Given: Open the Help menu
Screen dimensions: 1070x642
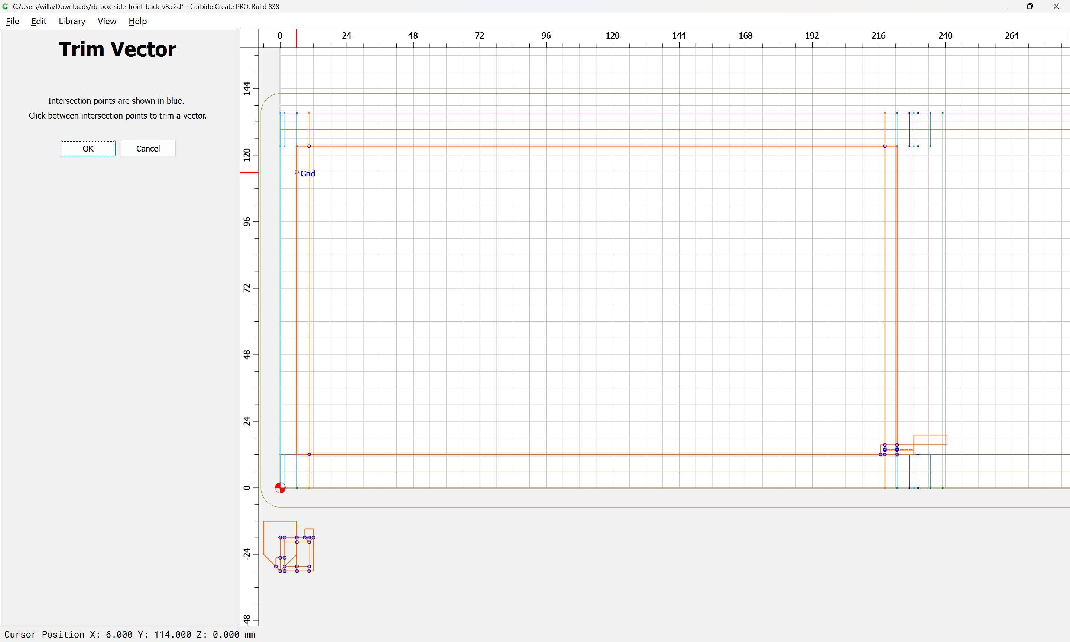Looking at the screenshot, I should click(137, 21).
